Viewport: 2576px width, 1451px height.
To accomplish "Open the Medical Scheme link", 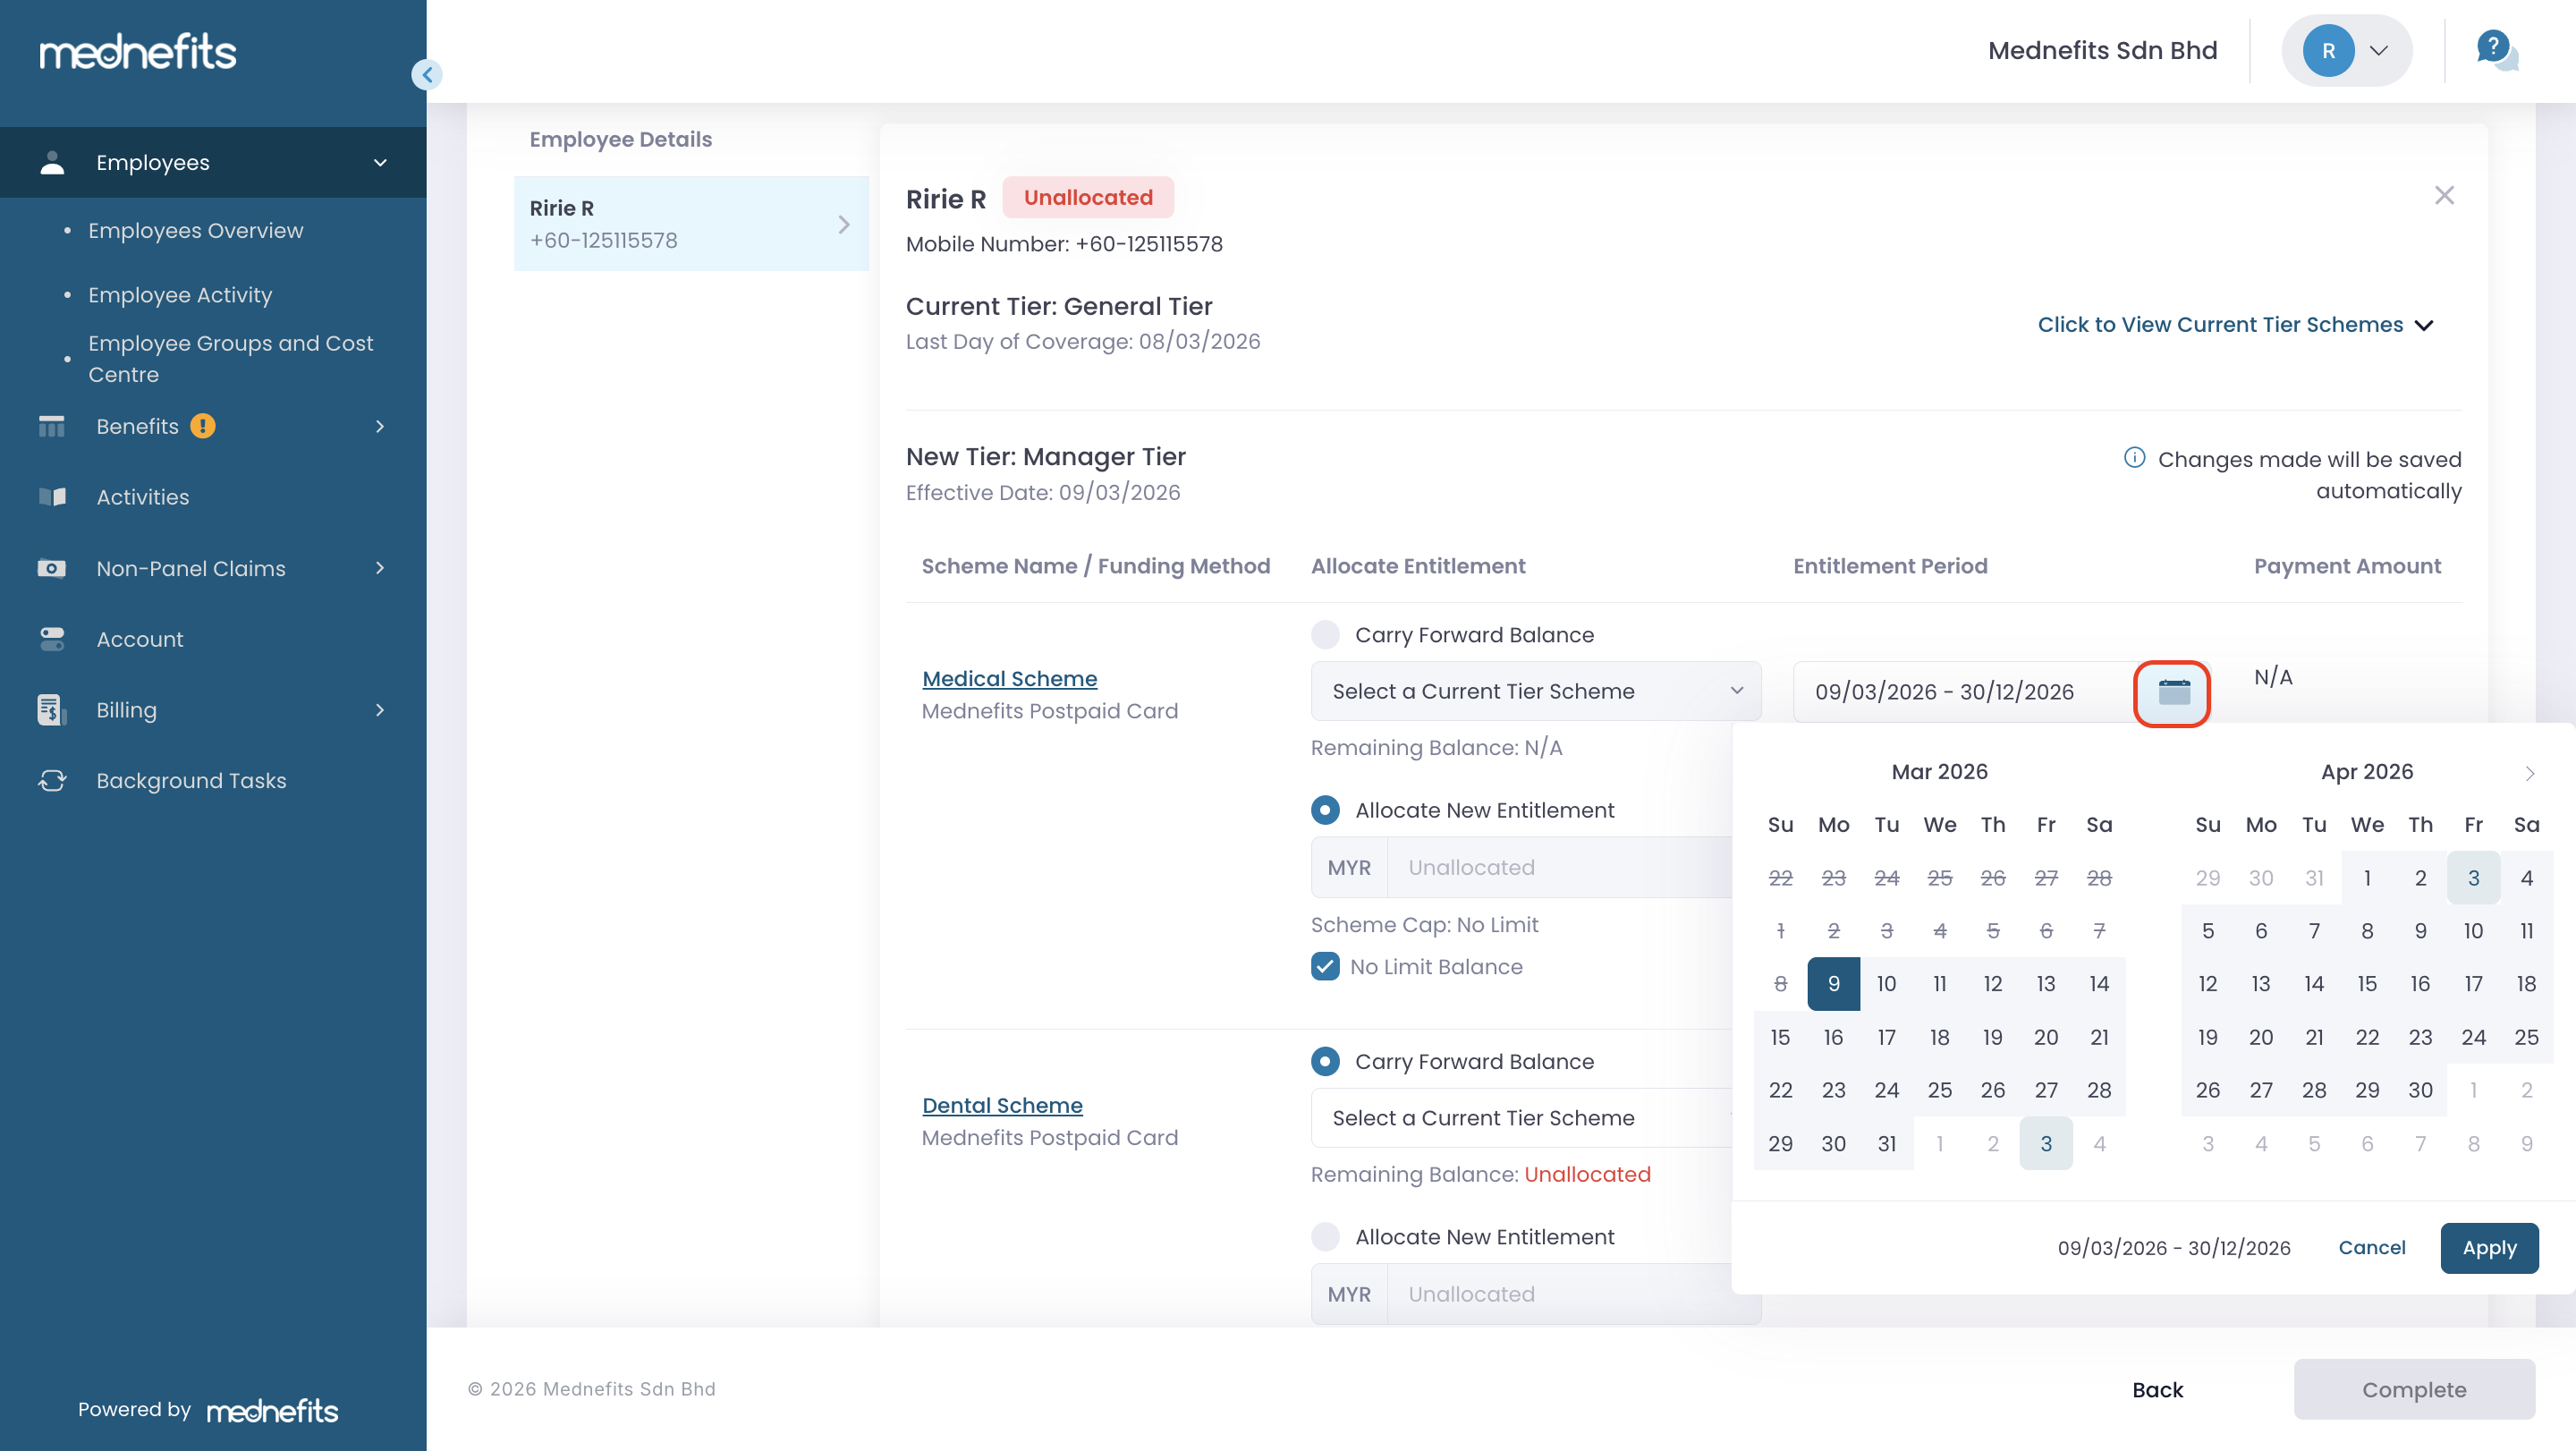I will [x=1009, y=679].
